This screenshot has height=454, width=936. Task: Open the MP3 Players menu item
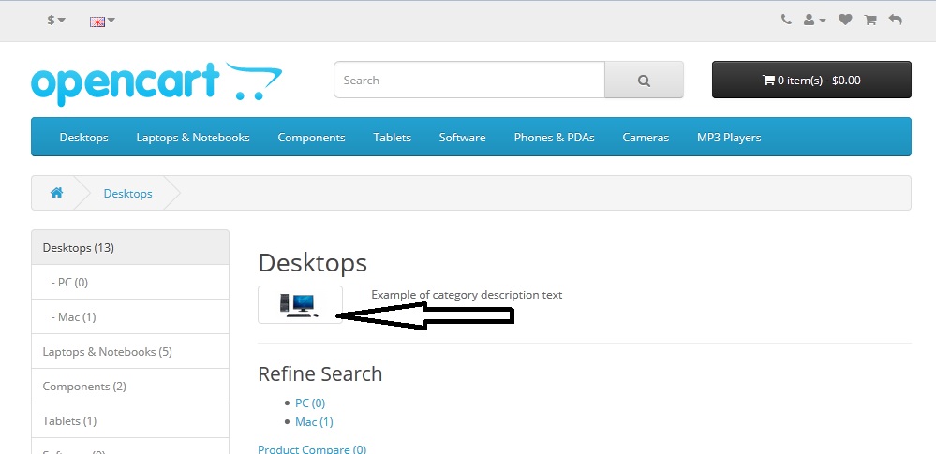pos(729,138)
